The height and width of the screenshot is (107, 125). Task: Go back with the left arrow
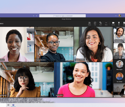(x=34, y=16)
